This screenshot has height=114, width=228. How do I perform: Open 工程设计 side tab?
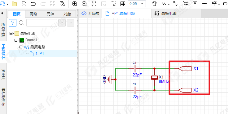coord(3,52)
